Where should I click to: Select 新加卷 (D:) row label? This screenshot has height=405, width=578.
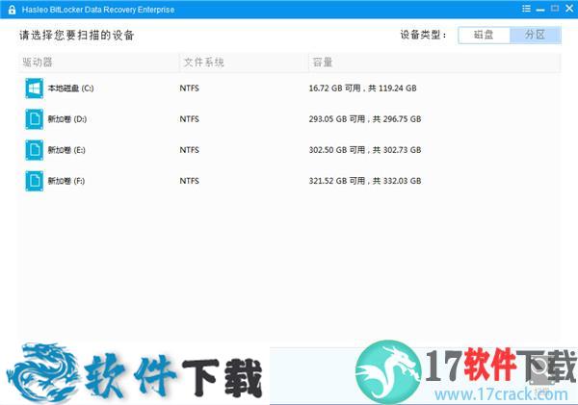pyautogui.click(x=67, y=119)
